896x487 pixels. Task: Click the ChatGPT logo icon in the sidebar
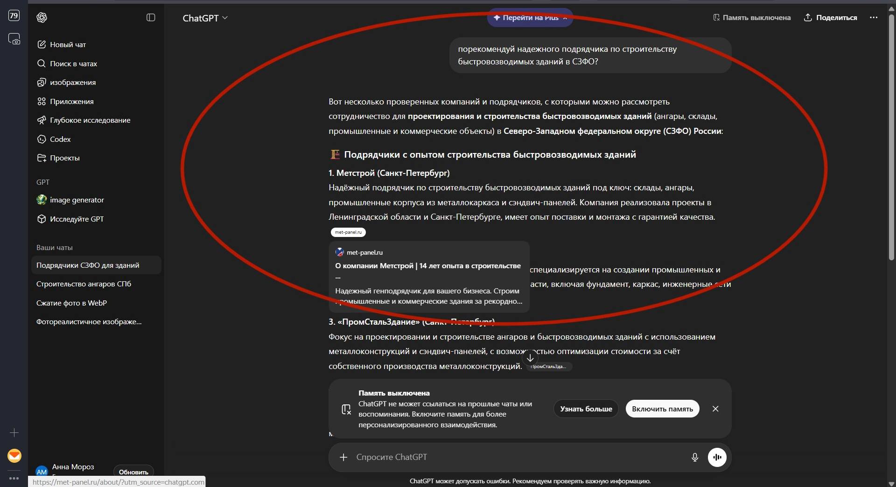tap(42, 17)
